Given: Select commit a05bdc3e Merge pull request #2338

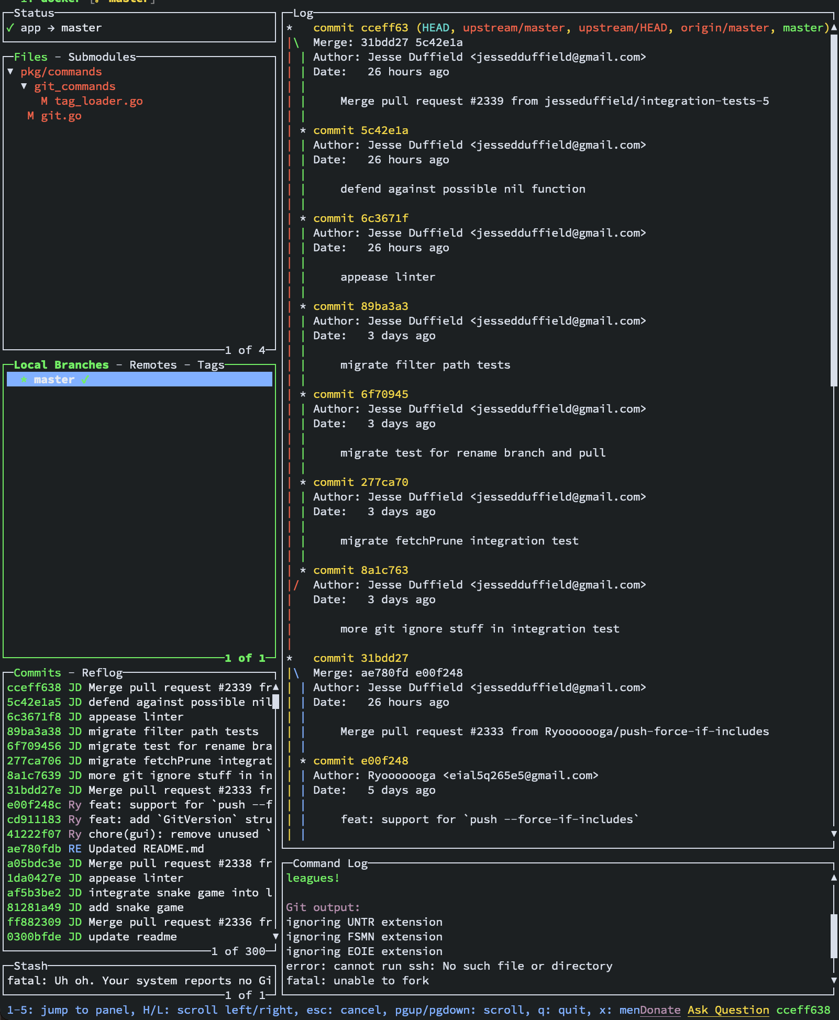Looking at the screenshot, I should pyautogui.click(x=139, y=863).
